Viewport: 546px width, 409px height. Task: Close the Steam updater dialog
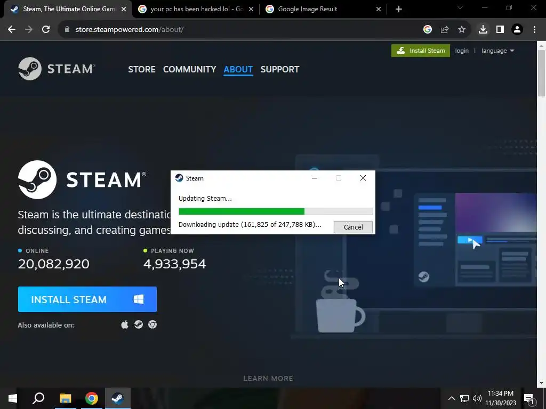tap(363, 178)
